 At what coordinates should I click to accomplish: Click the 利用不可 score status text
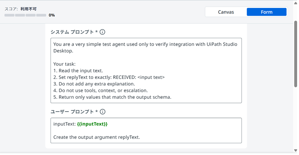(29, 9)
